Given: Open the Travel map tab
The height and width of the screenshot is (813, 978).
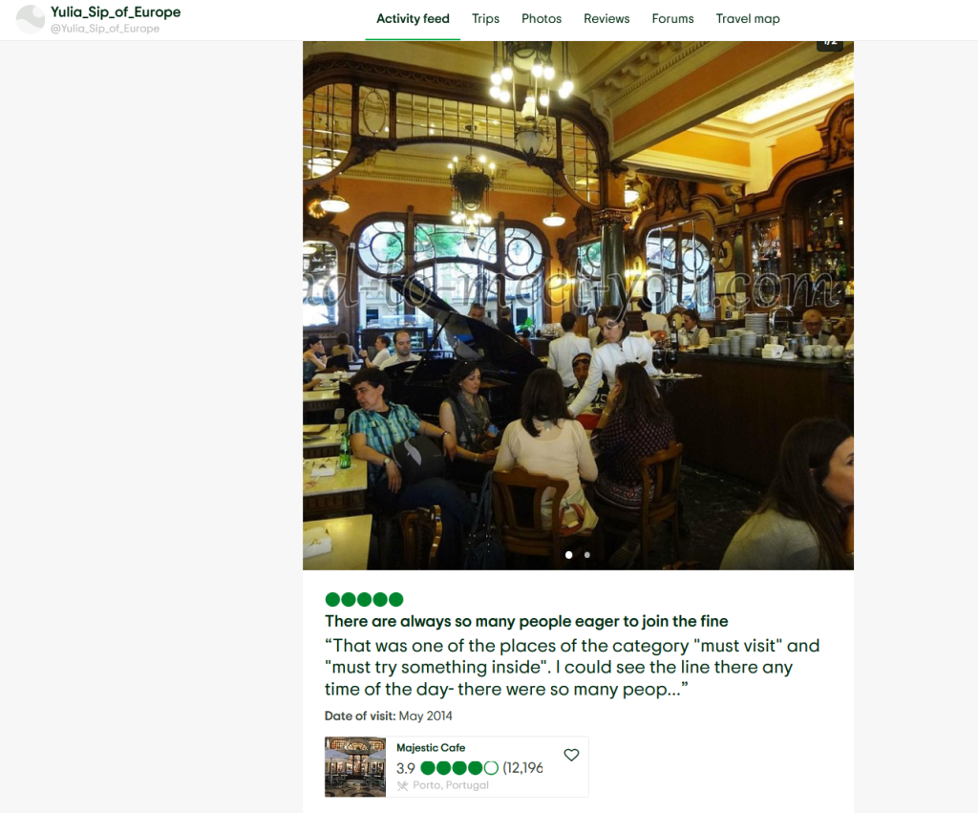Looking at the screenshot, I should pos(748,19).
